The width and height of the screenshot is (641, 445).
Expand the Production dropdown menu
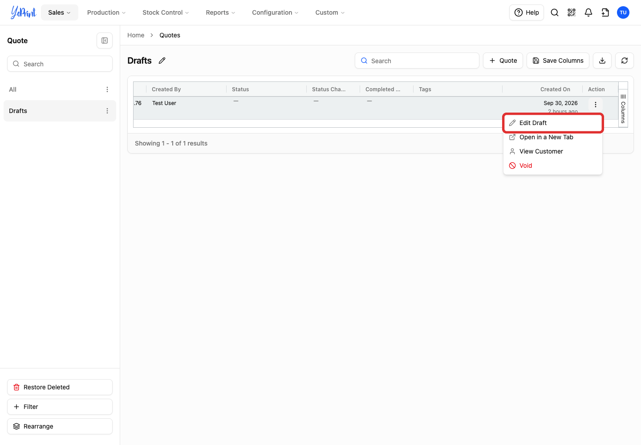coord(106,12)
